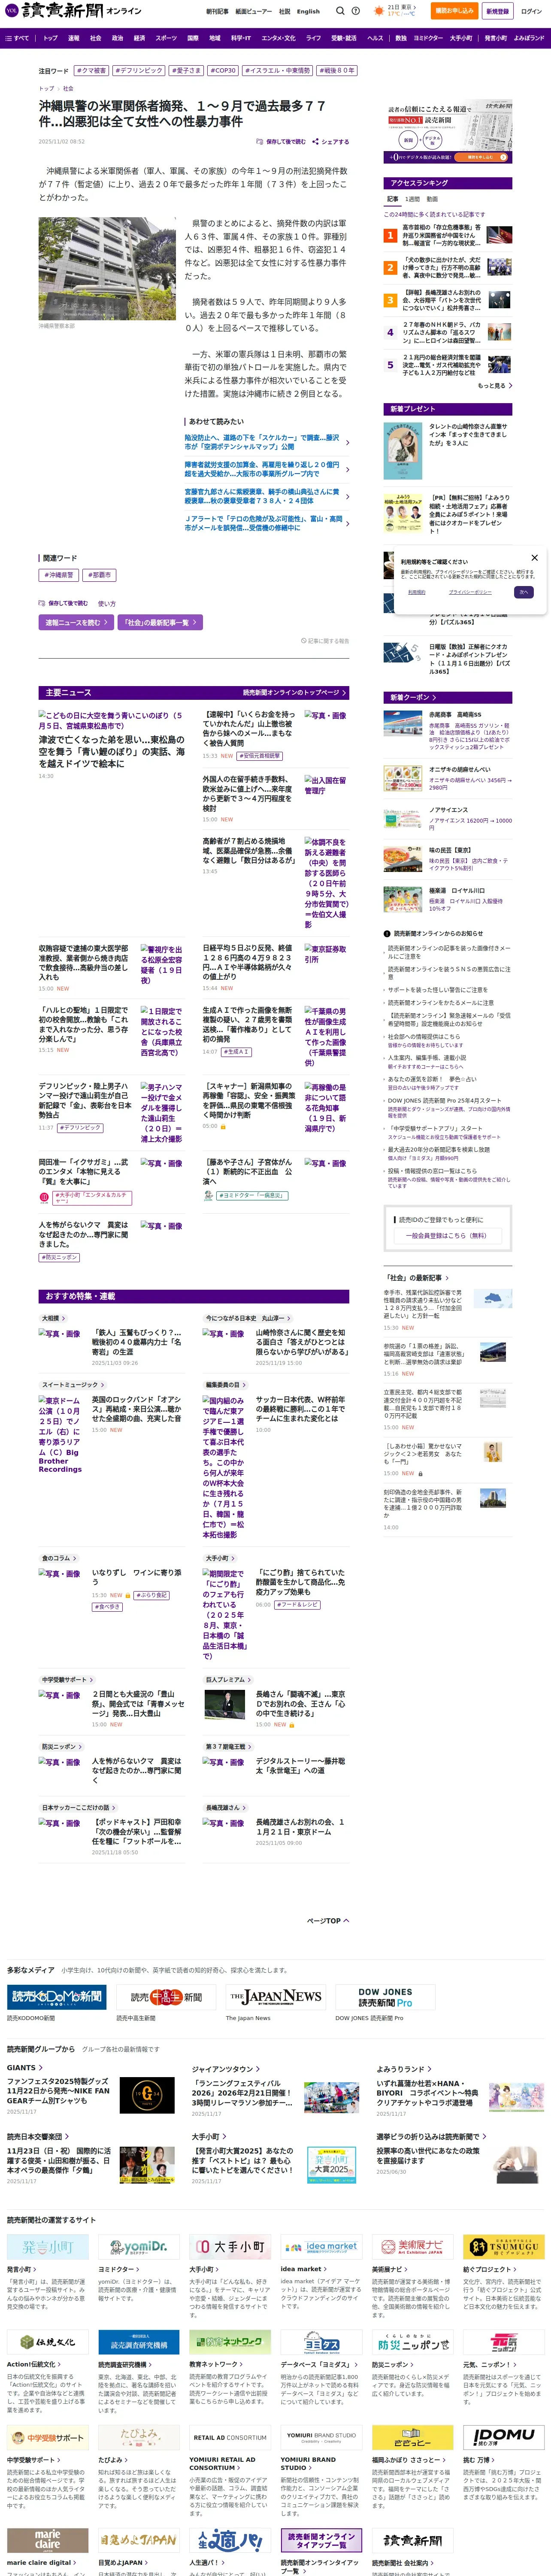Click the 次へ button in terms popup
The image size is (551, 2576).
[523, 592]
